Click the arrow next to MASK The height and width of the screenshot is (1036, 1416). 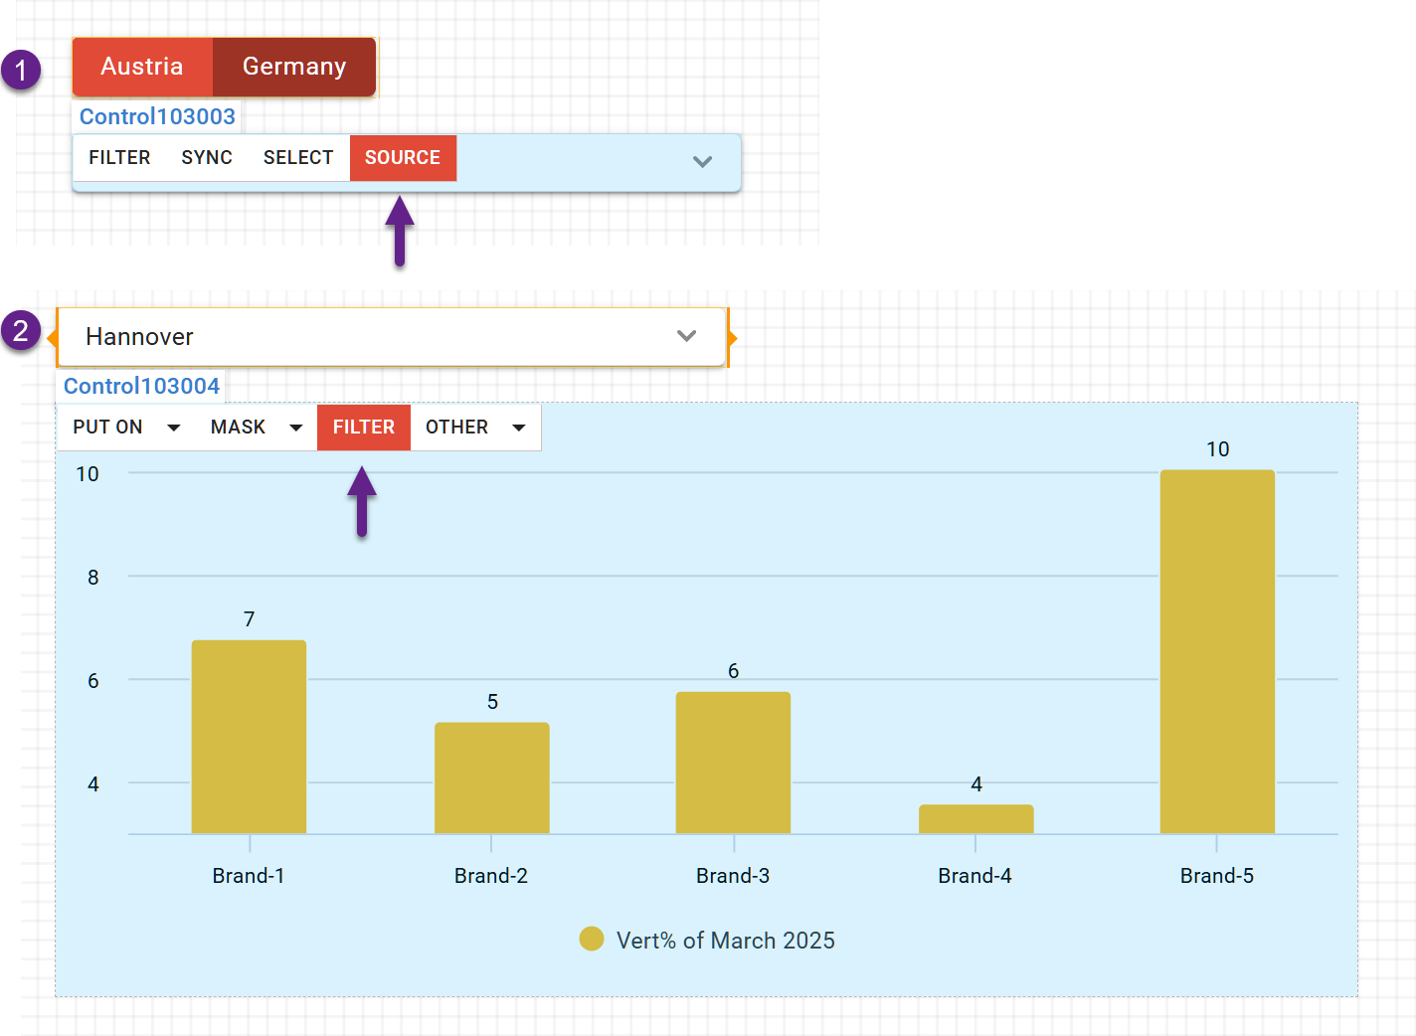click(295, 428)
